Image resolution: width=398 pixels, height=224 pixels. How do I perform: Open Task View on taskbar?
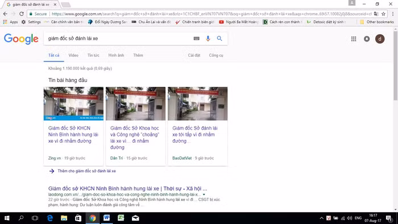pyautogui.click(x=35, y=218)
